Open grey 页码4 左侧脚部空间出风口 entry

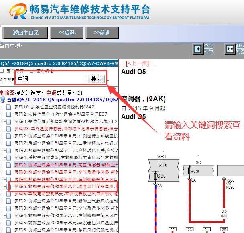[66, 216]
